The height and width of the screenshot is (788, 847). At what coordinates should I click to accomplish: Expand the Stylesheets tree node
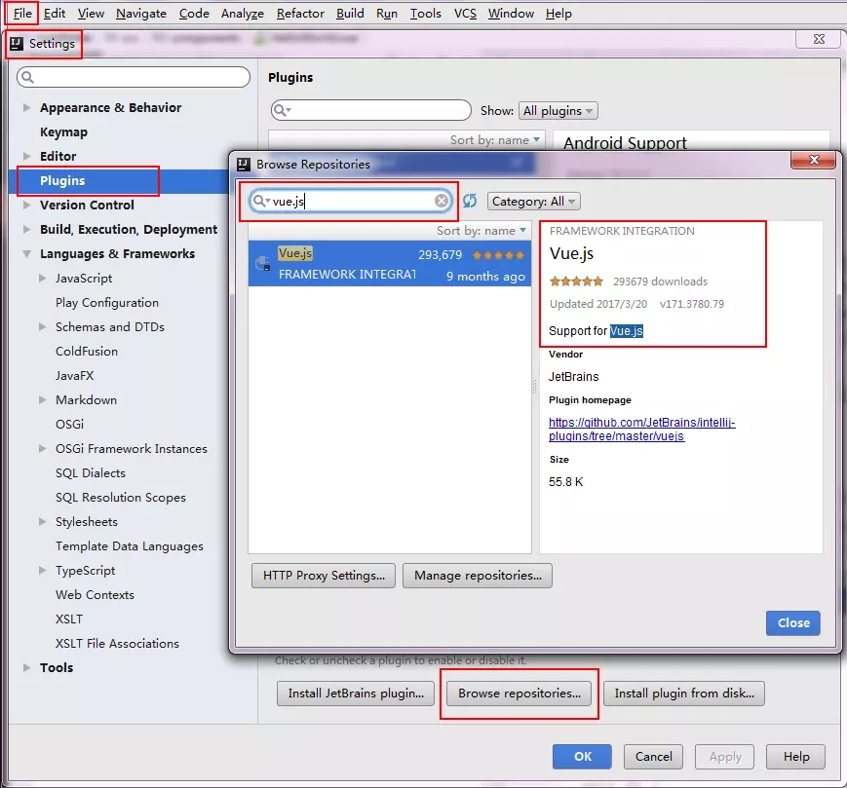click(x=42, y=521)
